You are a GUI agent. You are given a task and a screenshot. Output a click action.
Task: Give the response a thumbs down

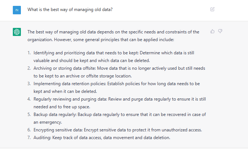pyautogui.click(x=220, y=31)
